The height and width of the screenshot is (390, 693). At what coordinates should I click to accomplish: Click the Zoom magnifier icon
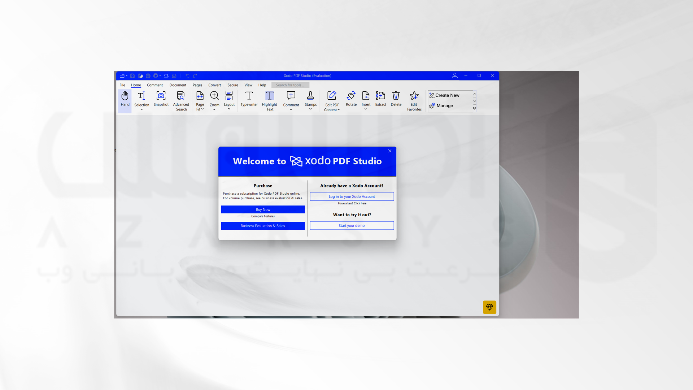click(x=214, y=95)
